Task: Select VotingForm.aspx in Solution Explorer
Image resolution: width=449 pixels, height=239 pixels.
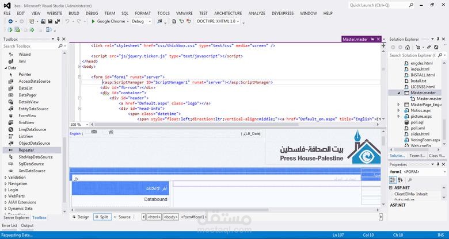Action: point(425,140)
